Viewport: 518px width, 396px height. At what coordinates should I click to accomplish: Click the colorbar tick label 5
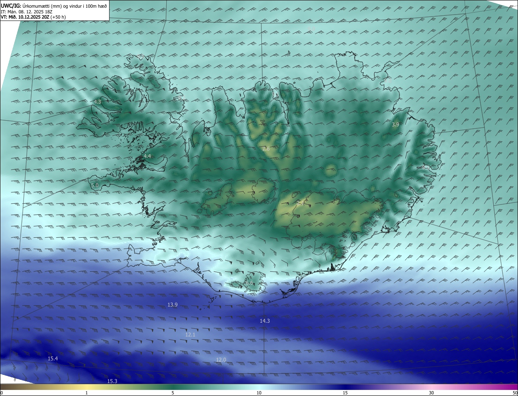173,393
